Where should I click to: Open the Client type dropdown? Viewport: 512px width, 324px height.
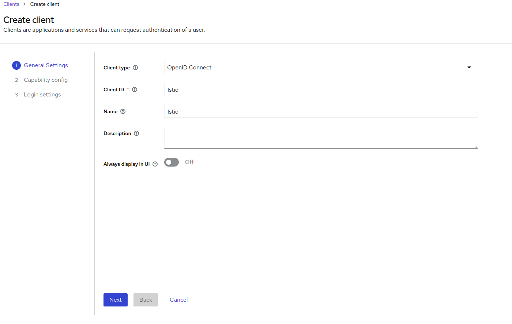321,68
